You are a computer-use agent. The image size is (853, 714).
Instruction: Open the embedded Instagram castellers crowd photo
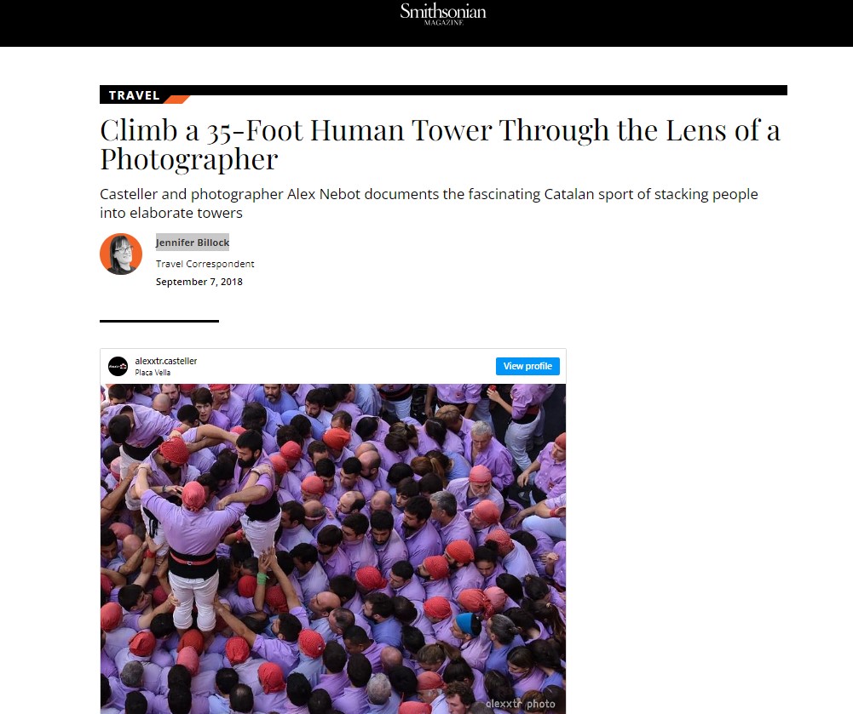coord(333,549)
